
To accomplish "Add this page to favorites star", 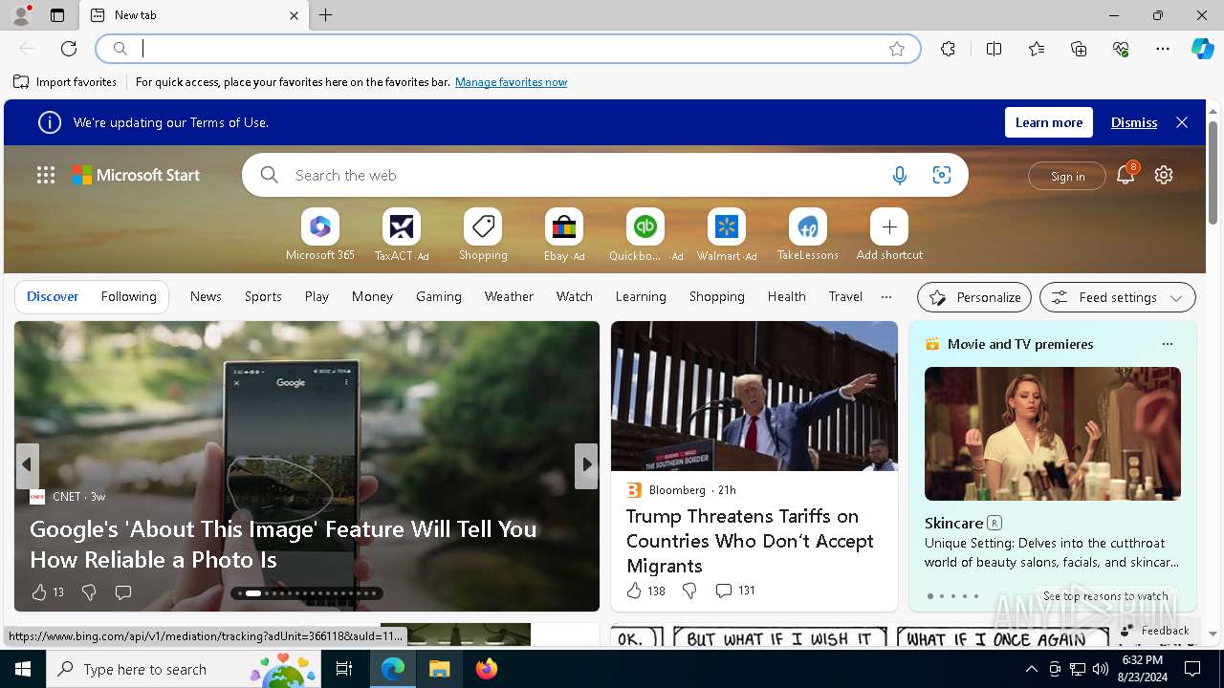I will tap(897, 49).
